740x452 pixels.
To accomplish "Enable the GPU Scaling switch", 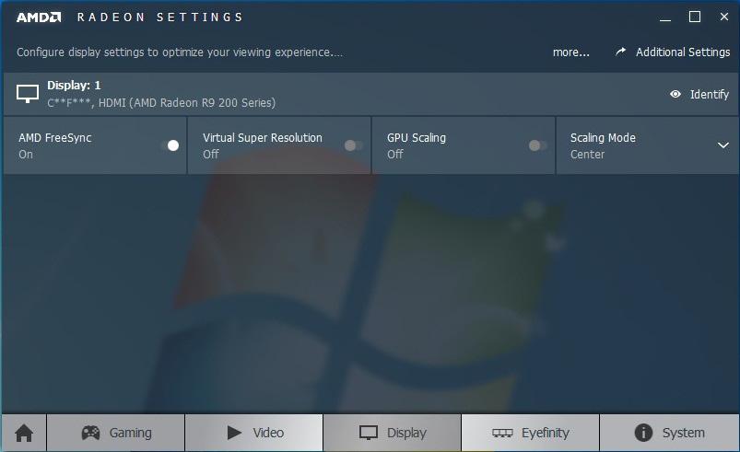I will pos(537,145).
